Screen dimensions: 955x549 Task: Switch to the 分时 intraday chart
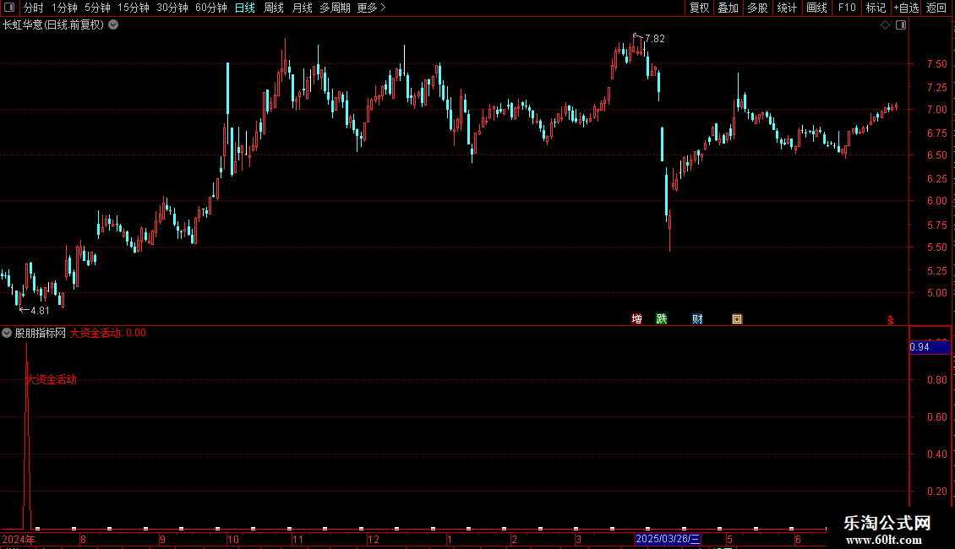coord(34,8)
